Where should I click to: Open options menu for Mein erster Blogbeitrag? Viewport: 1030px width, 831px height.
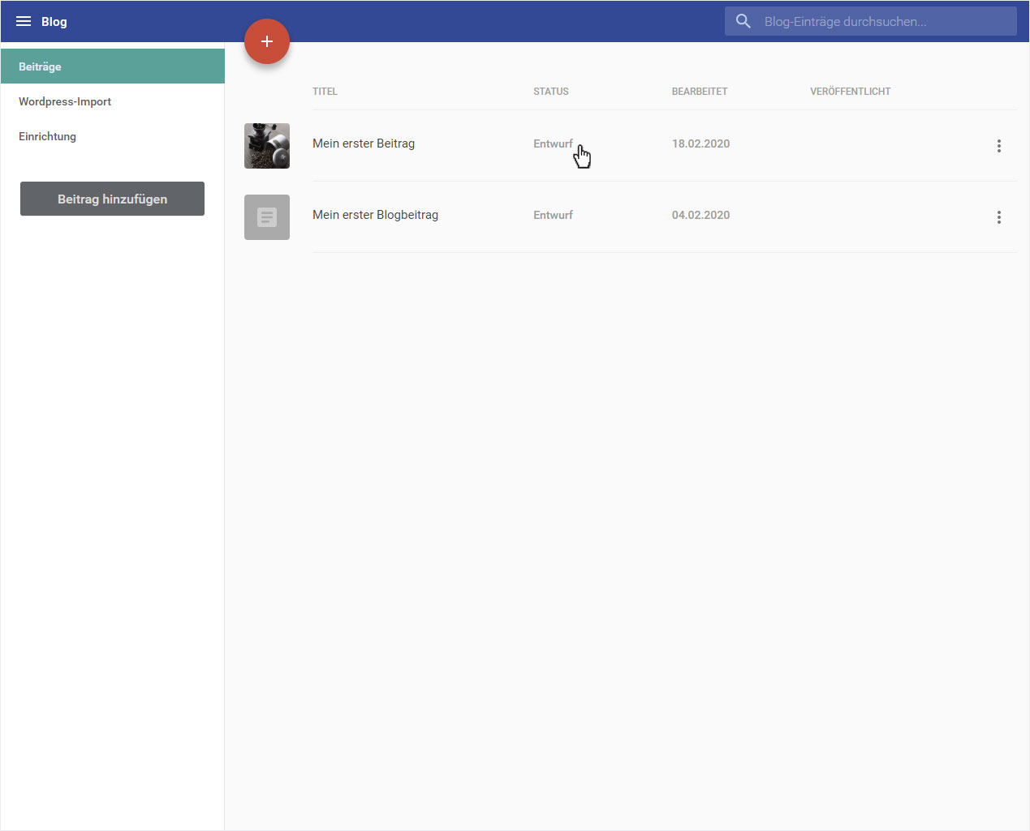coord(999,217)
